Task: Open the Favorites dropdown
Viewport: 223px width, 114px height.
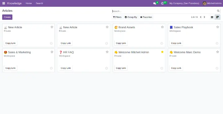Action: point(146,17)
